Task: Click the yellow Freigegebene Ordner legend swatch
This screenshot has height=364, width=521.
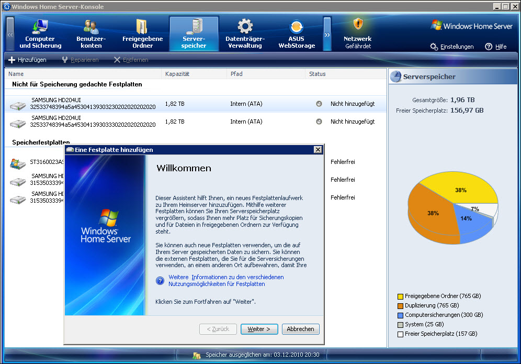Action: coord(400,296)
